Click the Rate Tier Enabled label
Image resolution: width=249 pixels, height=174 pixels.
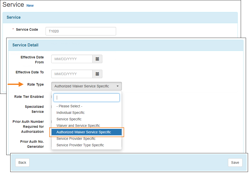[x=29, y=97]
